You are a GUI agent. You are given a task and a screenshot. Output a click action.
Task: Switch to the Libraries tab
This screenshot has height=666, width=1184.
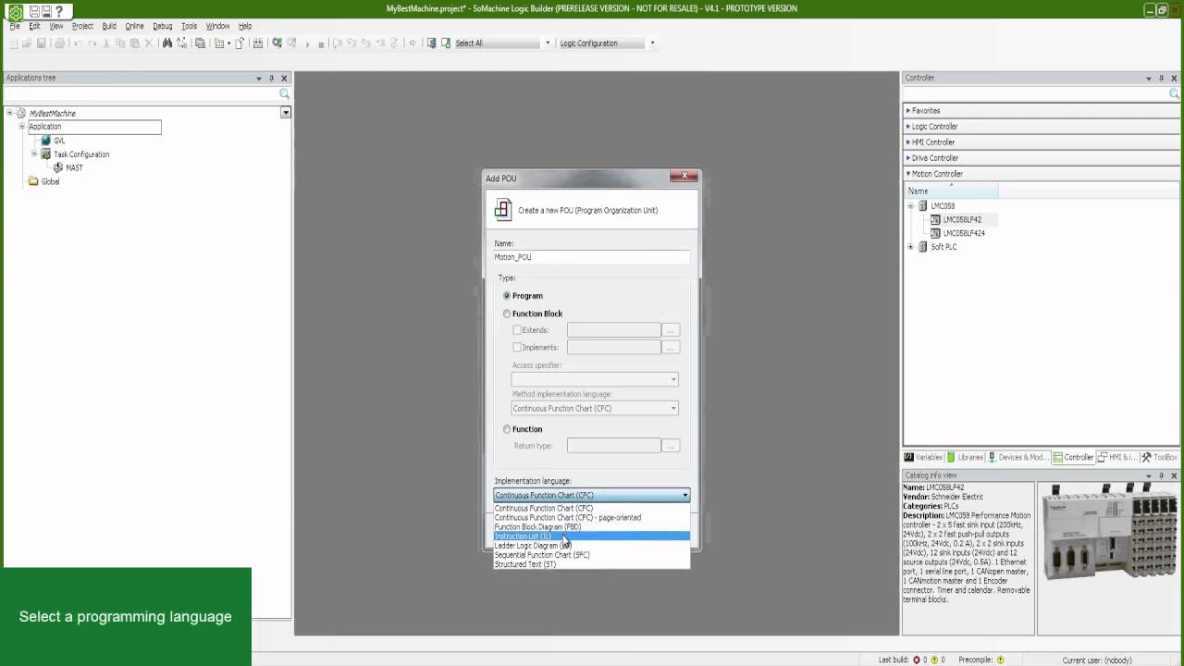pyautogui.click(x=965, y=457)
